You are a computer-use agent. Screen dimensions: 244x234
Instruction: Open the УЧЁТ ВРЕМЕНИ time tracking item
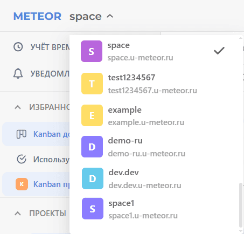click(50, 47)
